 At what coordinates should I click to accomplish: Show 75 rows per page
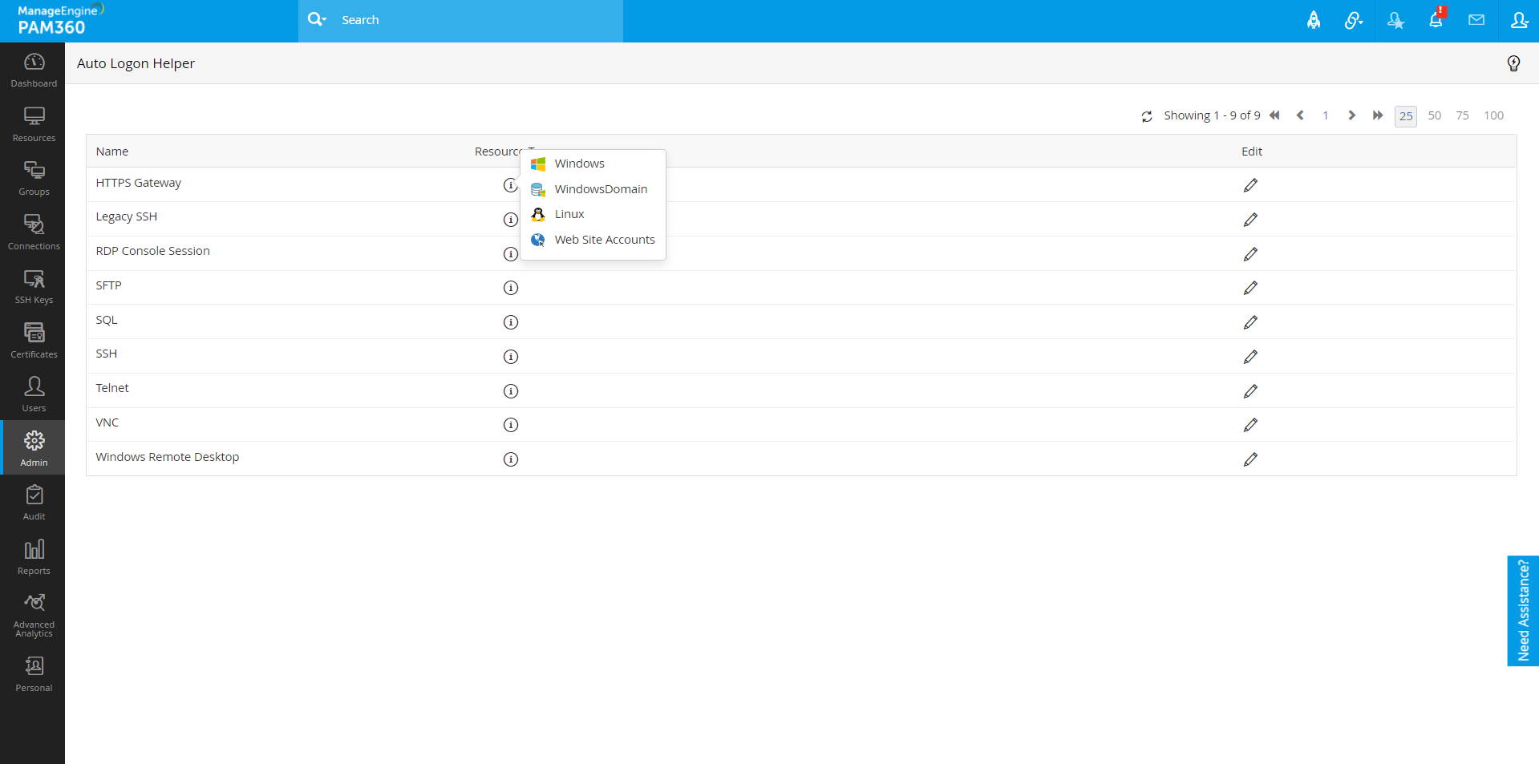1462,115
